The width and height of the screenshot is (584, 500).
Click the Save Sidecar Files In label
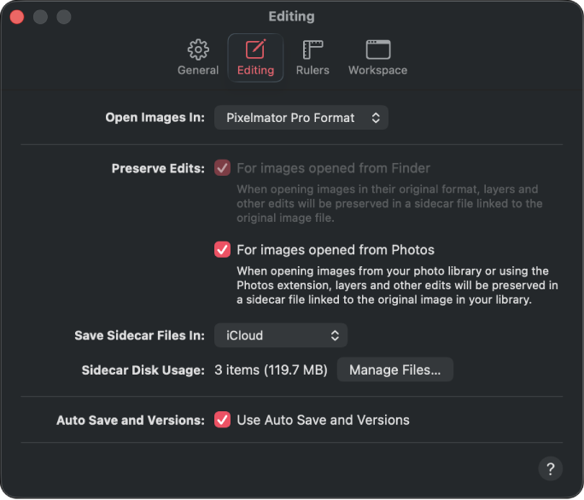click(139, 335)
